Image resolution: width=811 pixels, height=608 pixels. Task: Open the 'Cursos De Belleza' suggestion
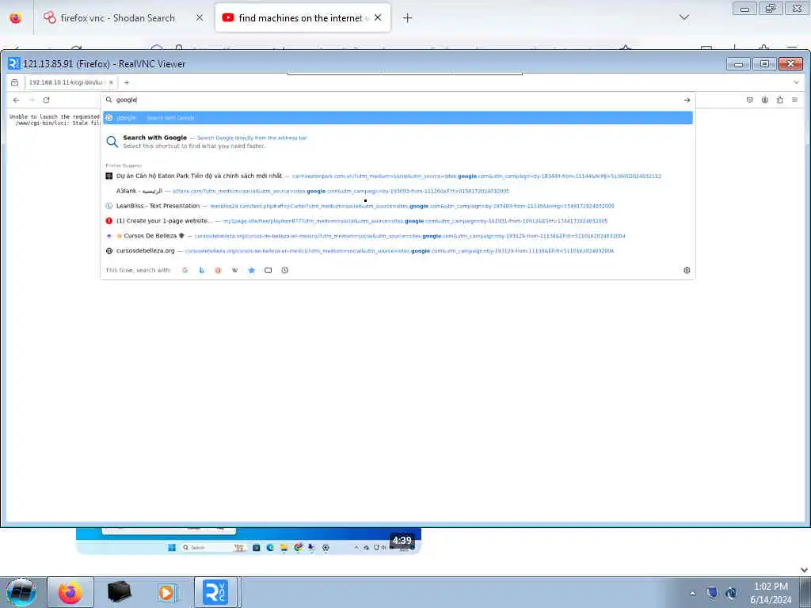click(x=398, y=236)
